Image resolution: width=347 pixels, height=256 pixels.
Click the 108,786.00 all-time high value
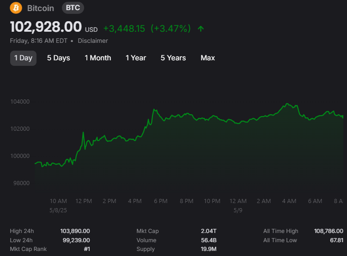coord(329,231)
